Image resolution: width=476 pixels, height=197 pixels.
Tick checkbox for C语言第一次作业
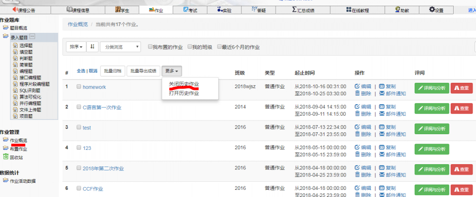[x=79, y=107]
